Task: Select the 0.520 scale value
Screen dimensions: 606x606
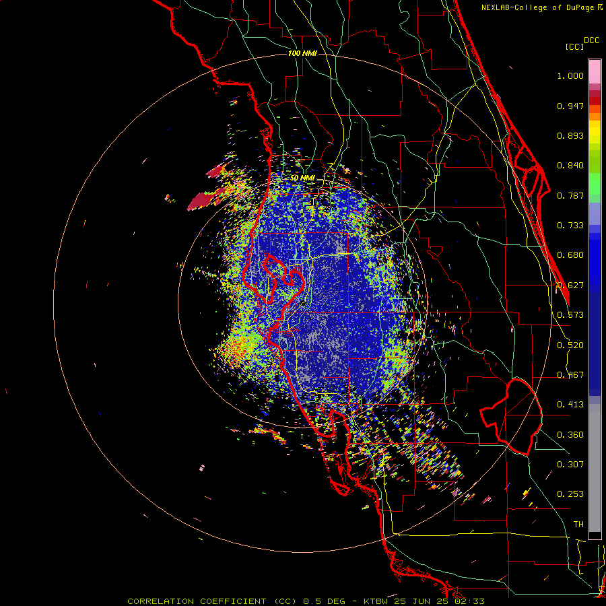Action: (570, 345)
